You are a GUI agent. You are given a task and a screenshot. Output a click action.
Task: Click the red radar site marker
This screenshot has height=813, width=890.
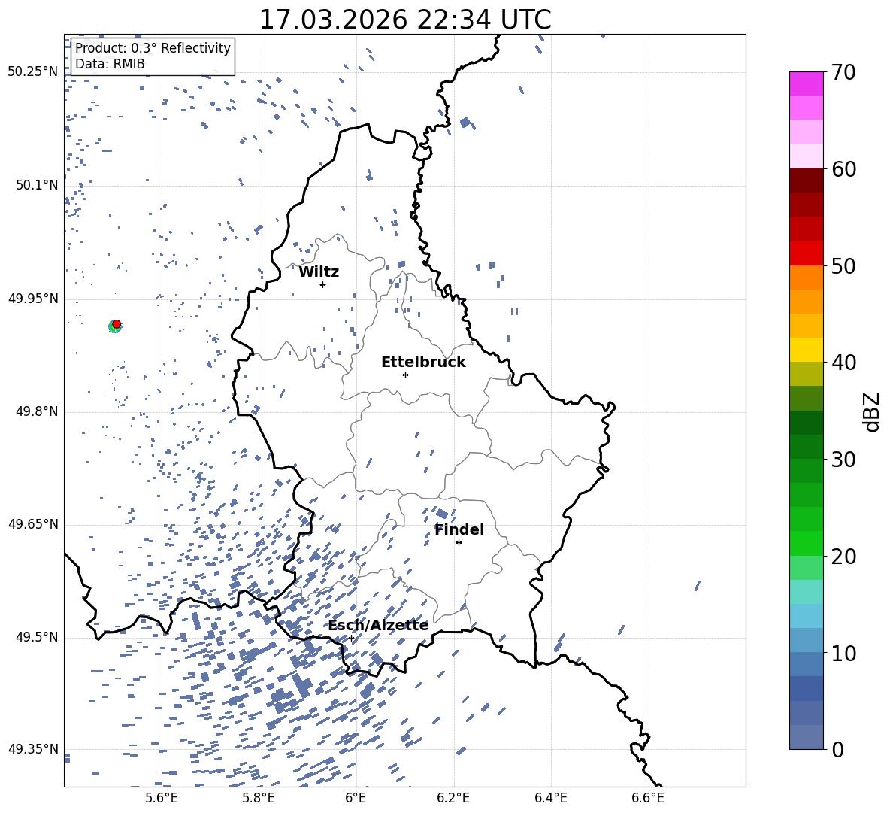click(117, 324)
